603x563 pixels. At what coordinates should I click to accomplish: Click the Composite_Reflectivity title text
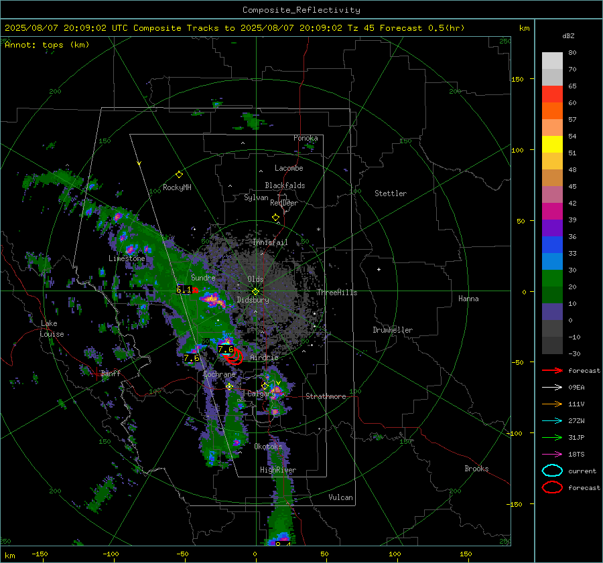pos(301,10)
